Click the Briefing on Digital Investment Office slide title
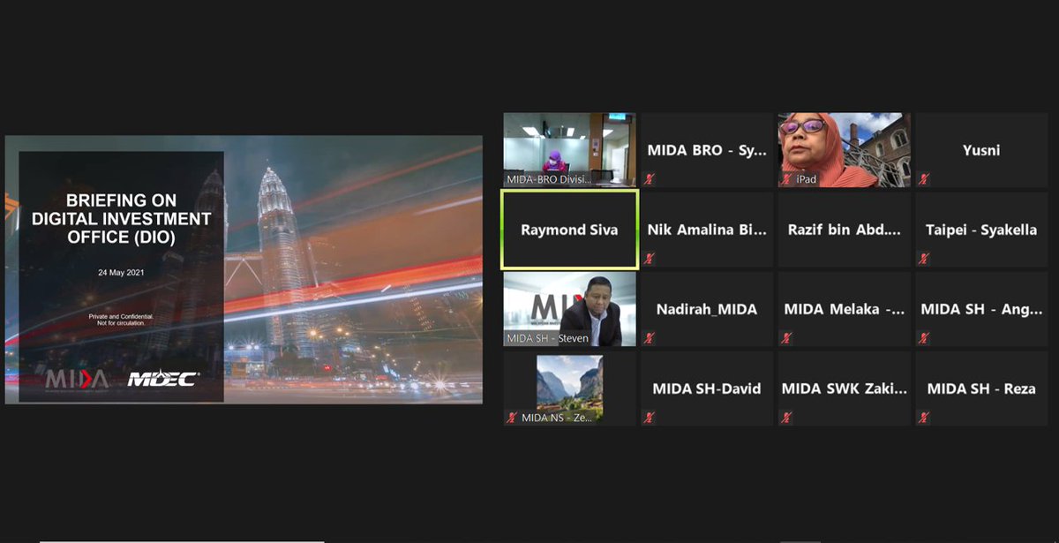Viewport: 1059px width, 543px height. pyautogui.click(x=122, y=219)
